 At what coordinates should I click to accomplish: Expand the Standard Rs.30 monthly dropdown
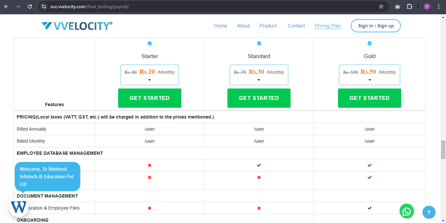click(x=259, y=80)
